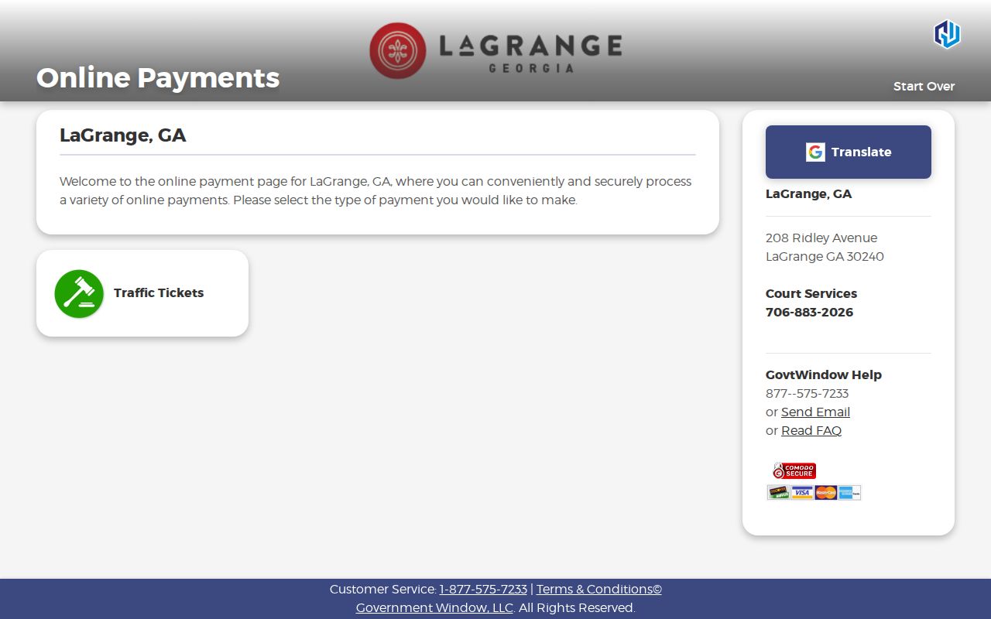Click the Online Payments page title
The width and height of the screenshot is (991, 619).
coord(158,77)
